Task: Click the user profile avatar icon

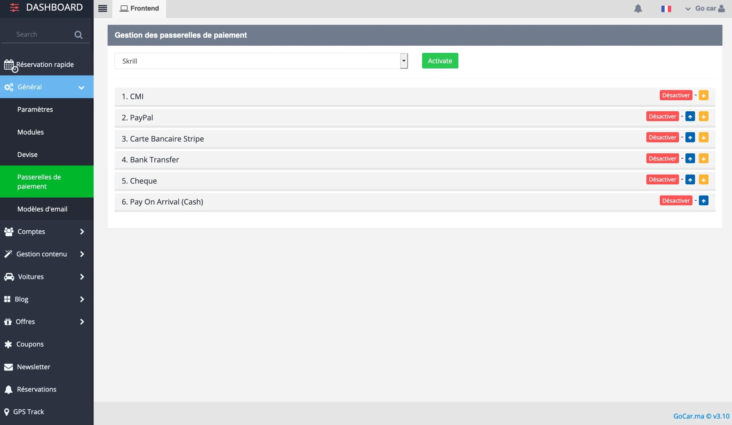Action: 721,8
